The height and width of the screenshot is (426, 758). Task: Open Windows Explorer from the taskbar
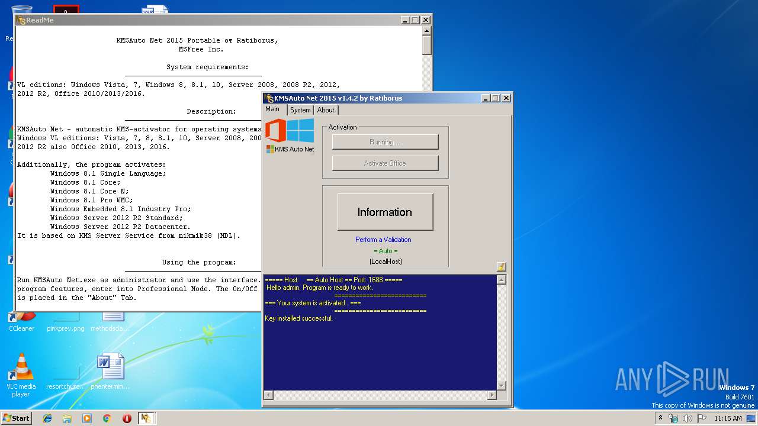[67, 418]
